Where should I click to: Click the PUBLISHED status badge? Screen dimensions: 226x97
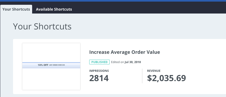[99, 62]
